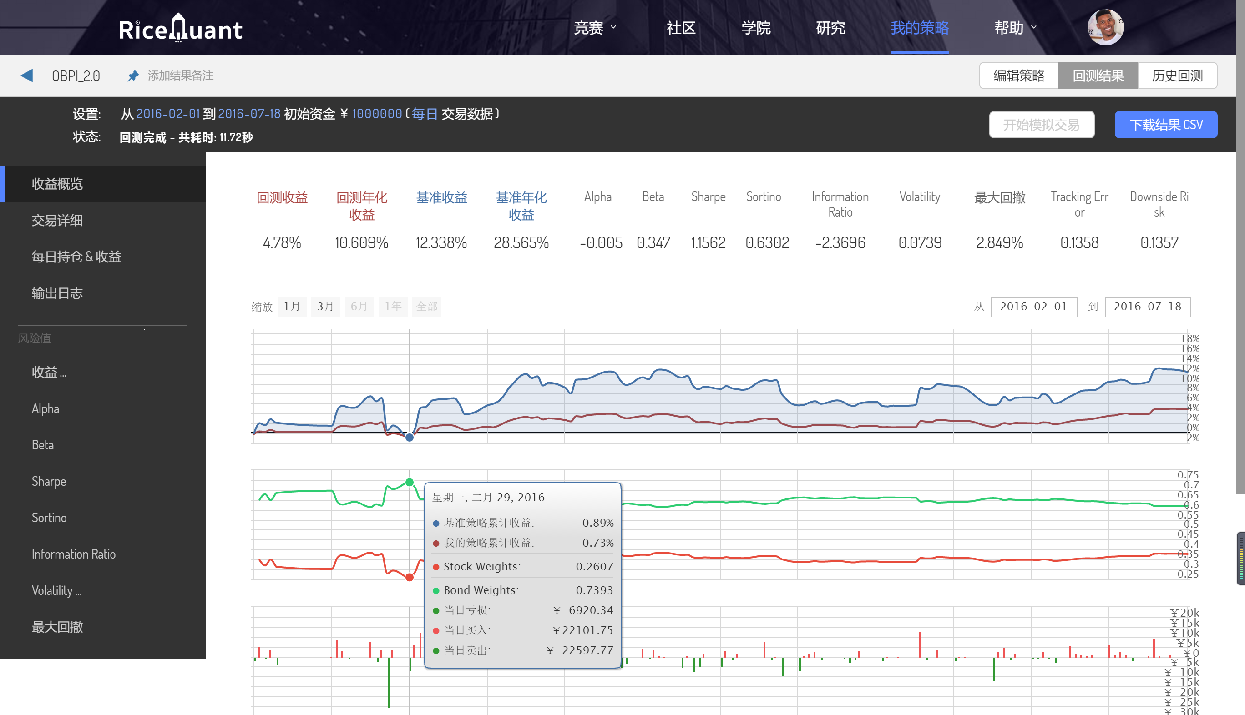
Task: Expand the 帮助 dropdown menu
Action: (1015, 27)
